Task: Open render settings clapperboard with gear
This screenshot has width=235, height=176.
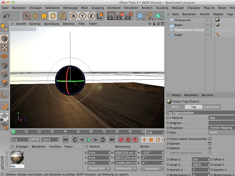Action: (129, 16)
